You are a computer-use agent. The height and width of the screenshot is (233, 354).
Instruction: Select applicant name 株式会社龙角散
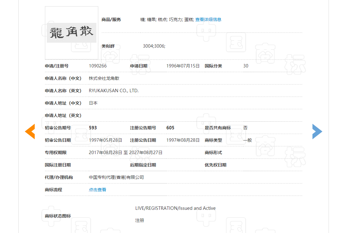(104, 78)
